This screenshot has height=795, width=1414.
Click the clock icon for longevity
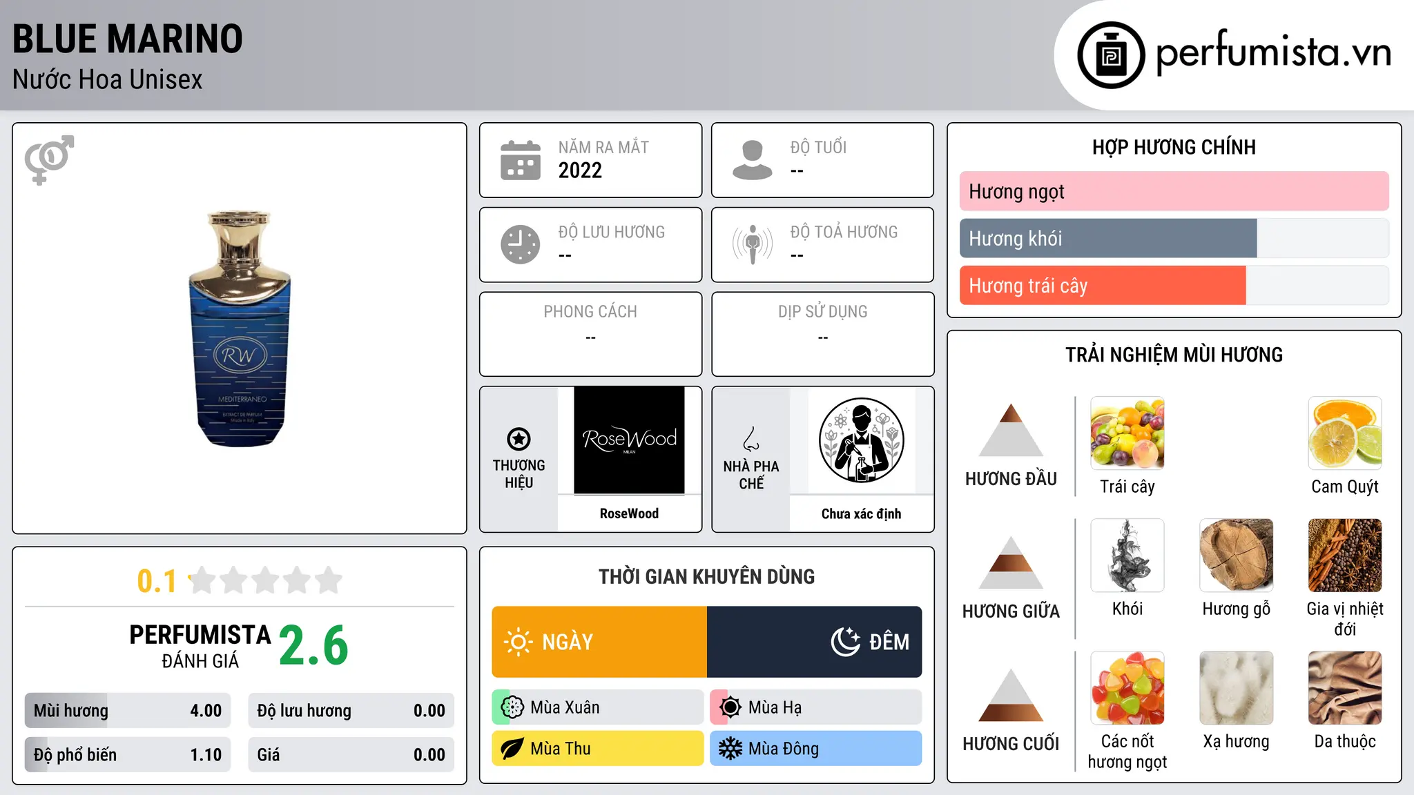click(521, 244)
